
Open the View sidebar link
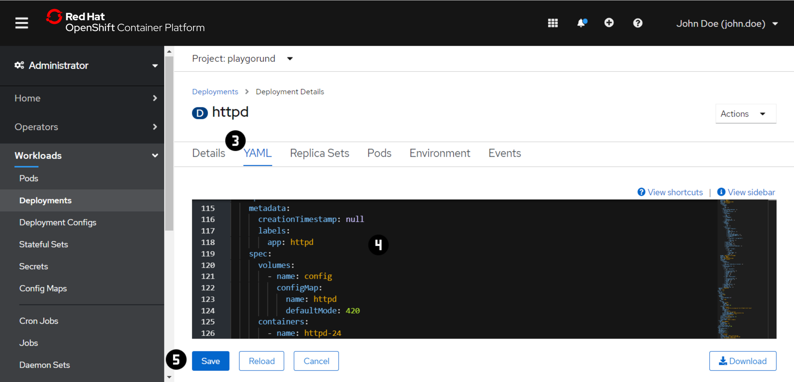(751, 192)
